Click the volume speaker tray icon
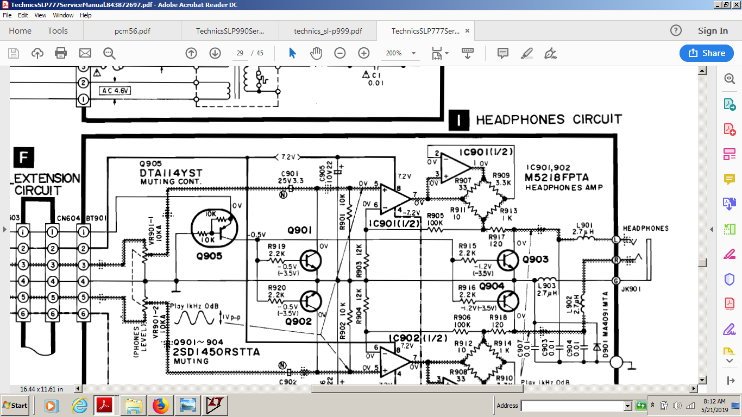The height and width of the screenshot is (417, 742). 677,405
